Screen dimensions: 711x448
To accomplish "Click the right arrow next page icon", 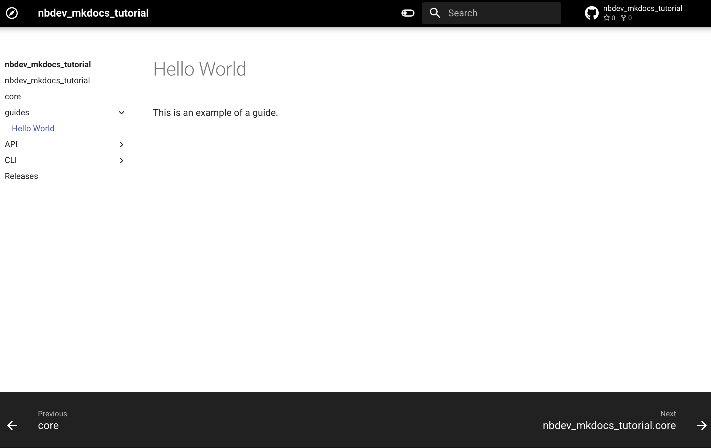I will (x=702, y=425).
